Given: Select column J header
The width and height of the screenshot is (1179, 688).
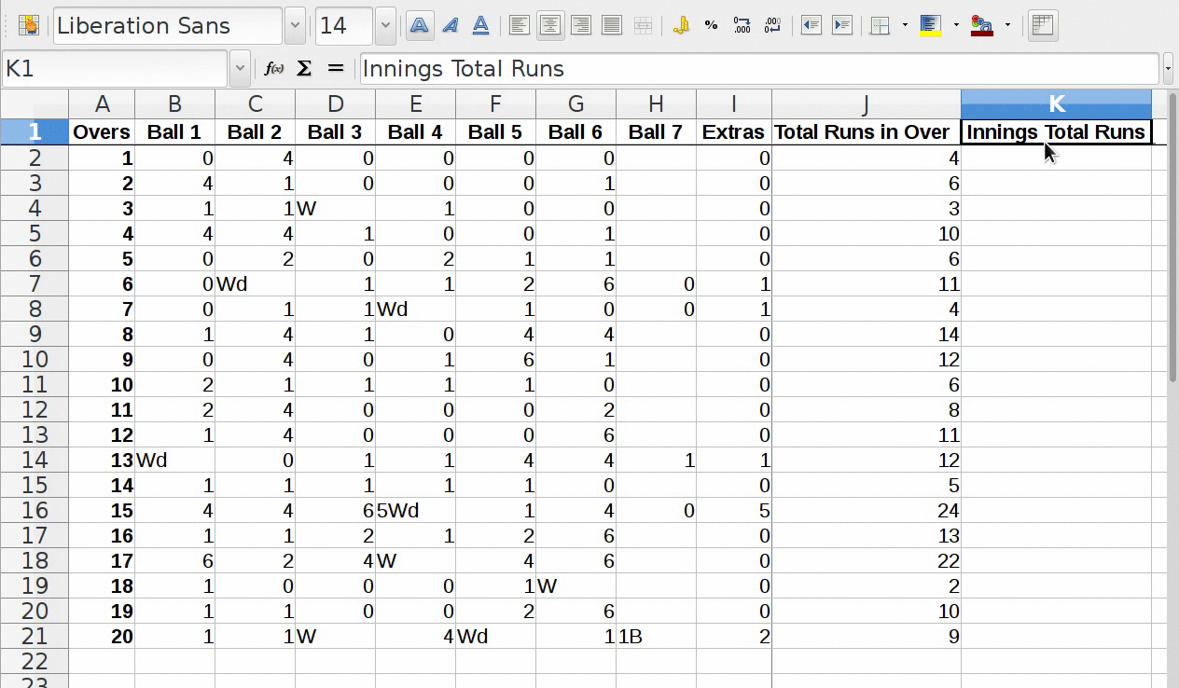Looking at the screenshot, I should (x=866, y=104).
